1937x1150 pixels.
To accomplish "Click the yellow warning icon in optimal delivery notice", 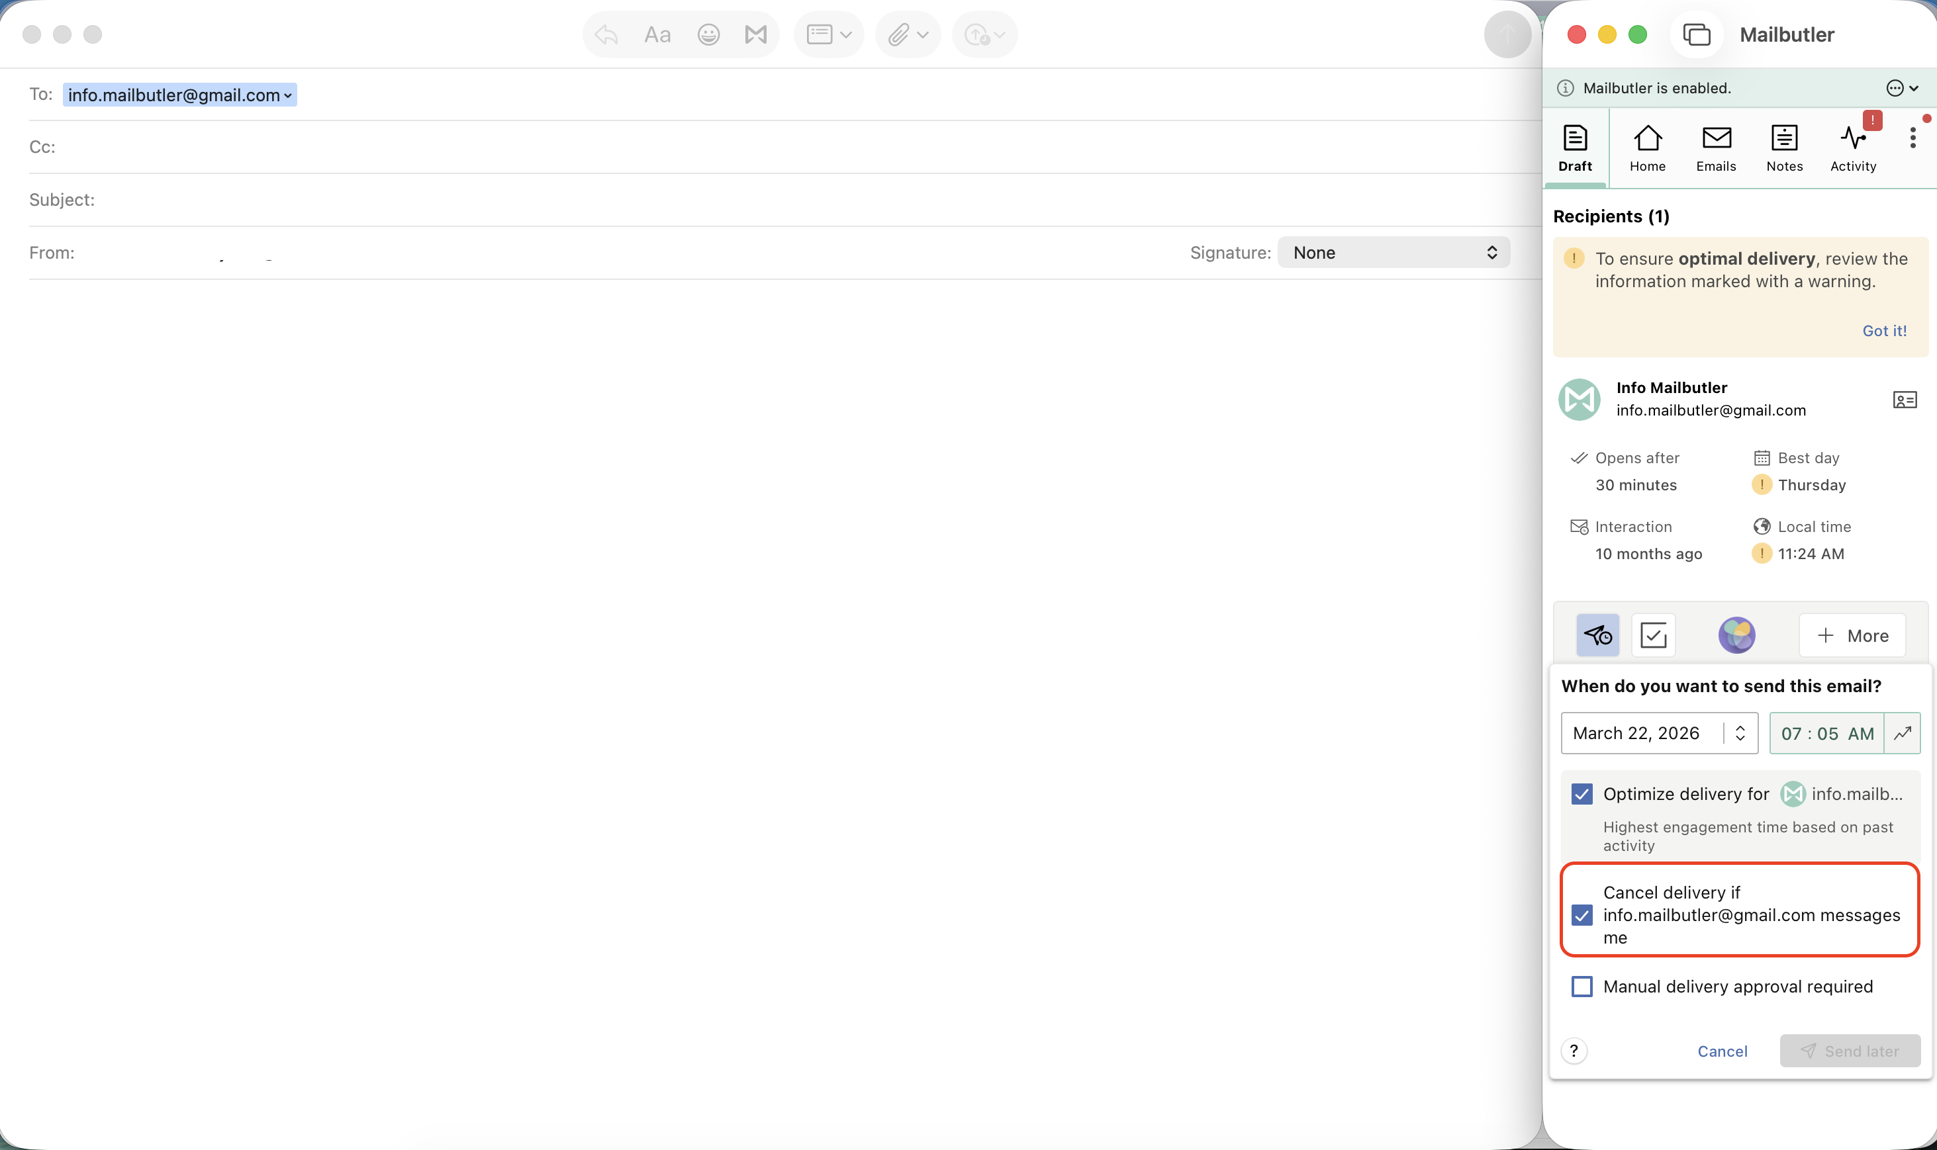I will (1574, 258).
